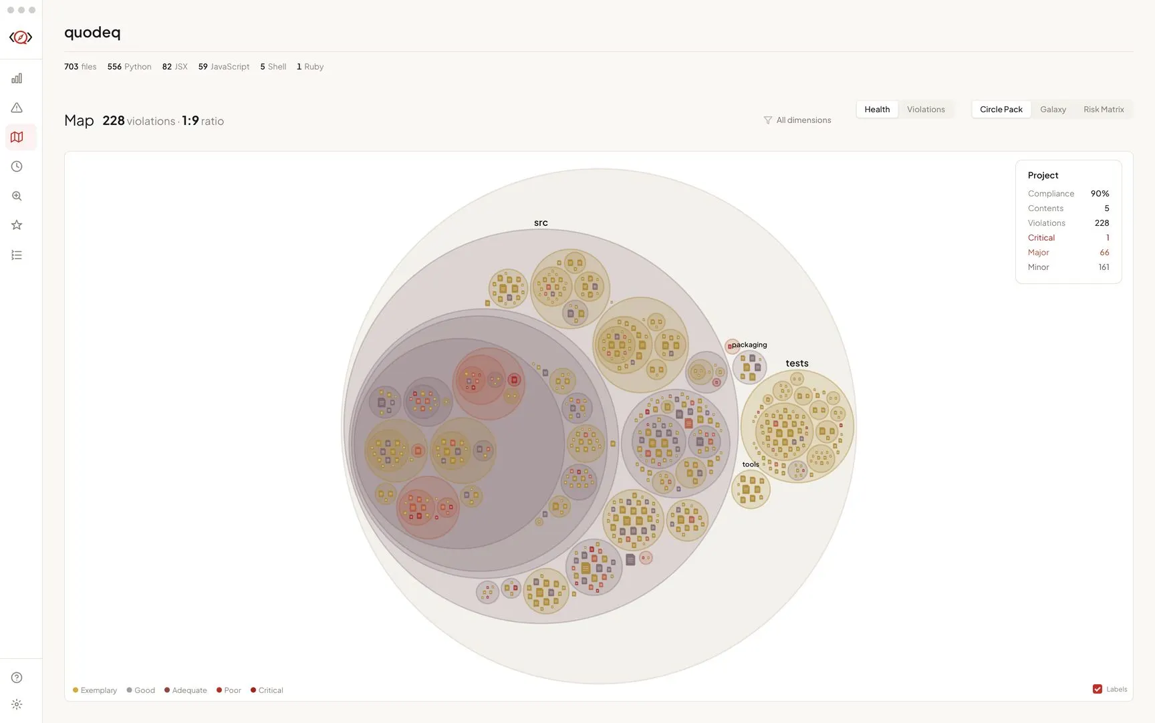1155x723 pixels.
Task: Open settings gear icon
Action: (17, 704)
